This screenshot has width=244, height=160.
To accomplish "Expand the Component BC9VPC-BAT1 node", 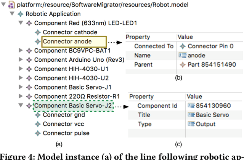I will coord(21,50).
